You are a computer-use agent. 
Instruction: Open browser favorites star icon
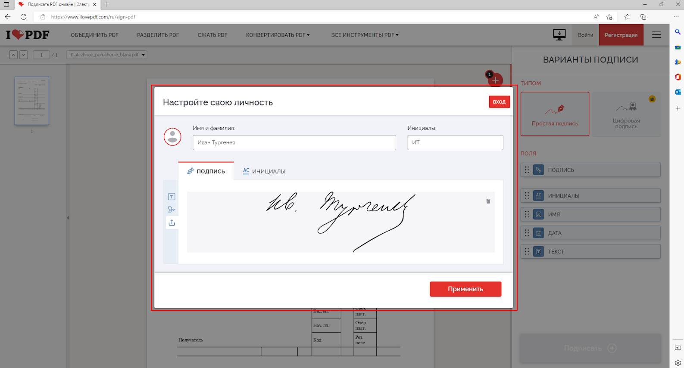[x=627, y=17]
